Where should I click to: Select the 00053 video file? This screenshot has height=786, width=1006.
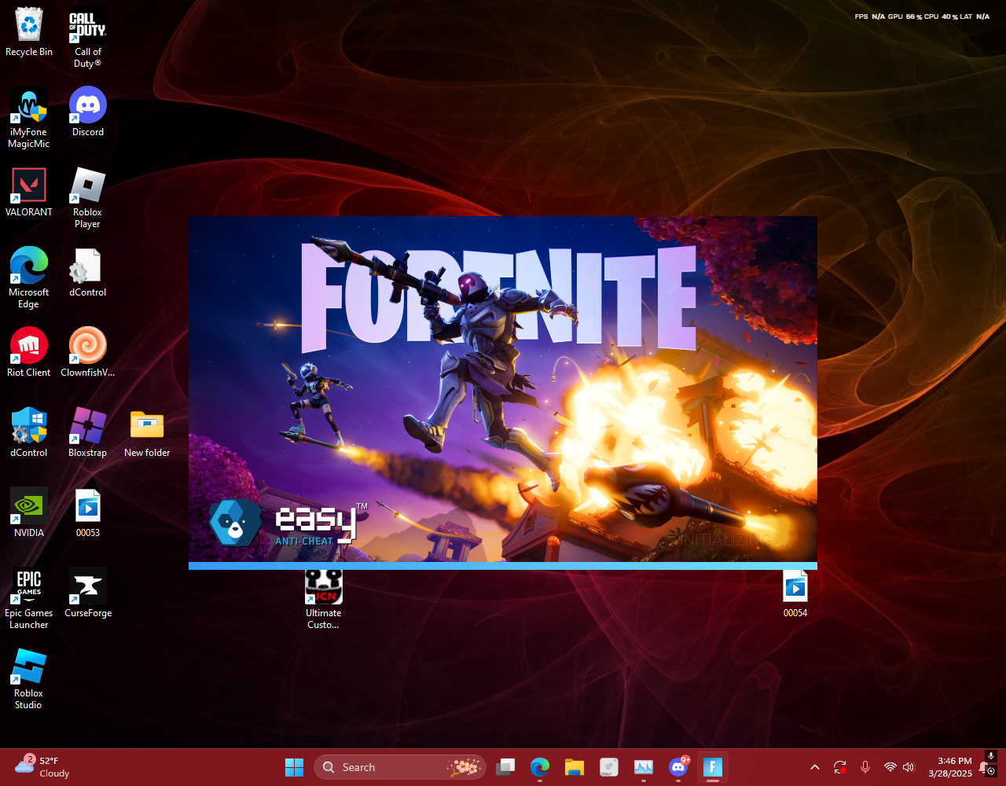(x=87, y=513)
